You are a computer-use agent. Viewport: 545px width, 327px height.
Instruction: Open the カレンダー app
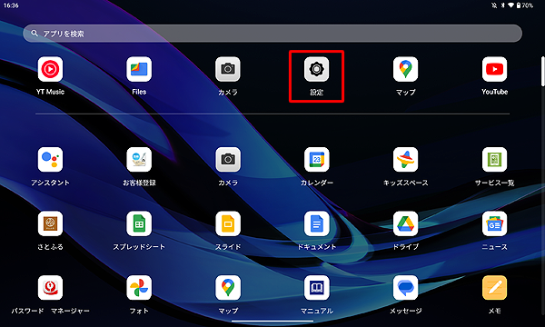pos(317,160)
